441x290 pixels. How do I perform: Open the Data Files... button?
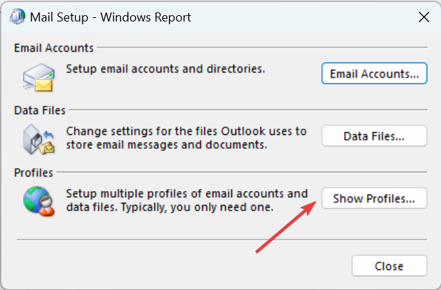375,136
